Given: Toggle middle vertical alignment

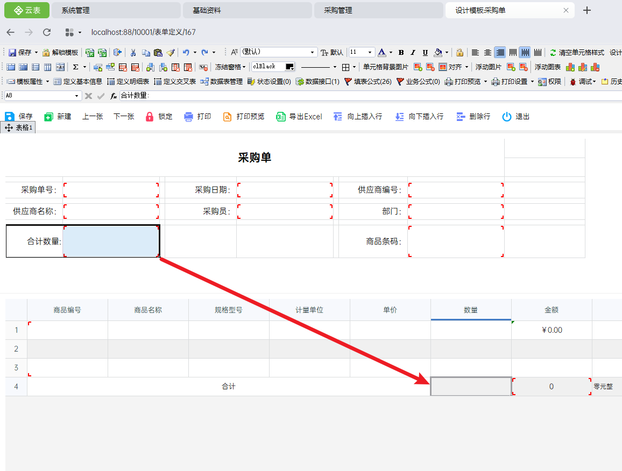Looking at the screenshot, I should (525, 52).
